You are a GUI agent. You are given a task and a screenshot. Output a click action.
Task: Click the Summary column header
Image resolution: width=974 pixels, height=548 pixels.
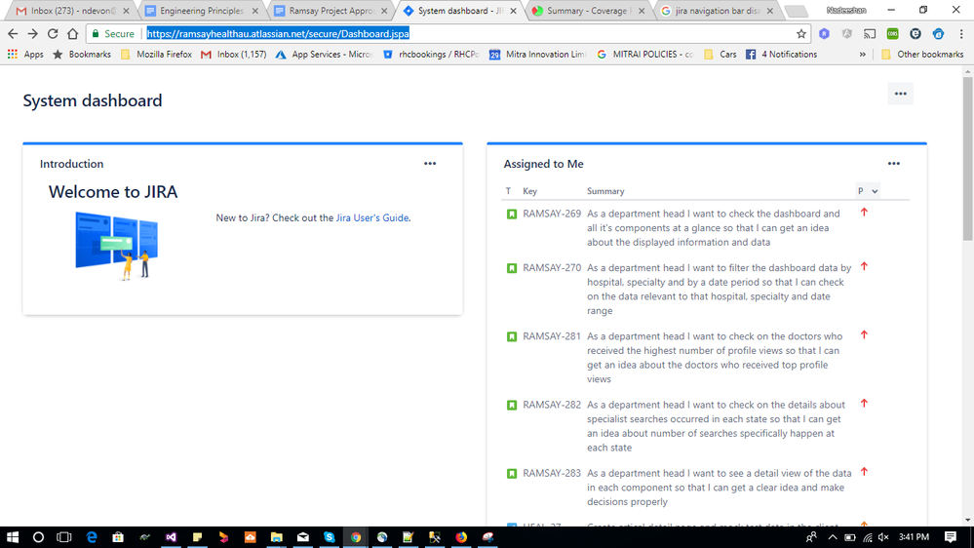(605, 191)
